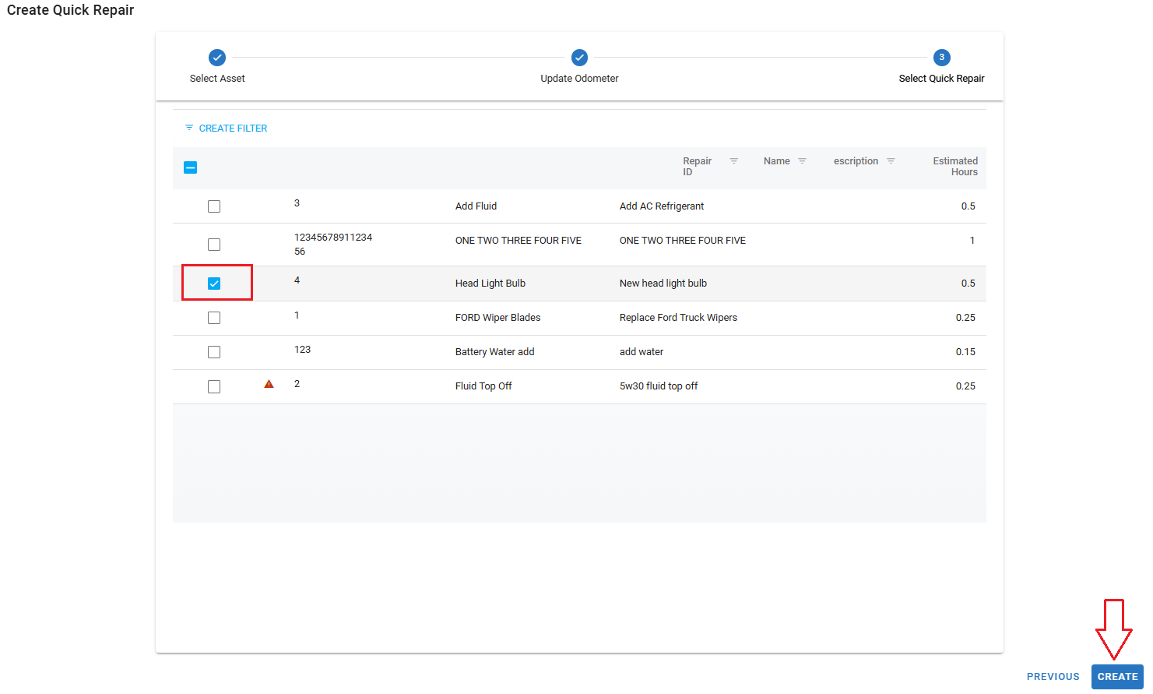The width and height of the screenshot is (1153, 694).
Task: Click the Update Odometer step label
Action: point(579,79)
